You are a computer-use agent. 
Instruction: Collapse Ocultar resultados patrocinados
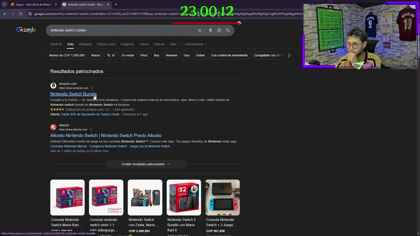[146, 164]
